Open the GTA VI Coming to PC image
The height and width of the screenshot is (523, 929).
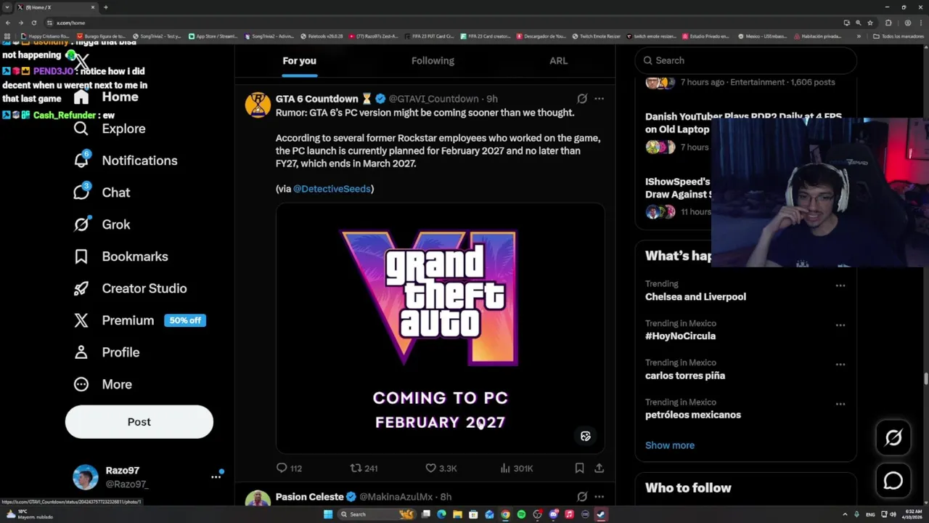pos(440,328)
